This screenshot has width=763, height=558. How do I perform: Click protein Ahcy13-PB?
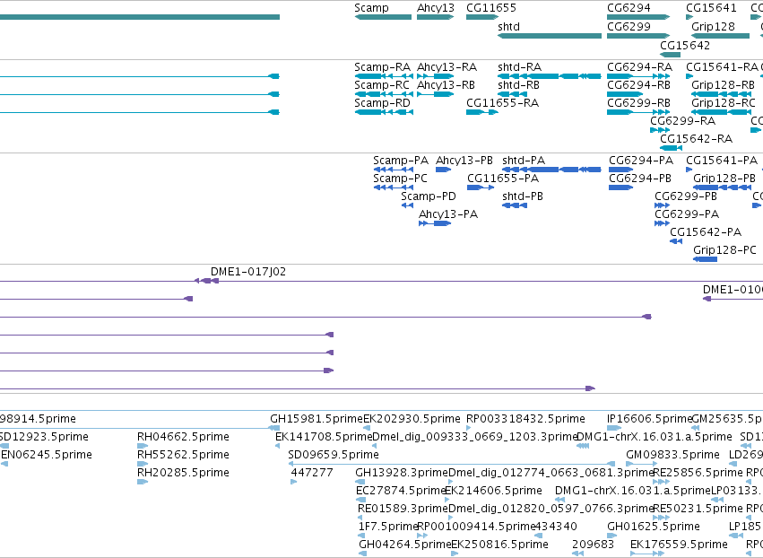point(443,170)
